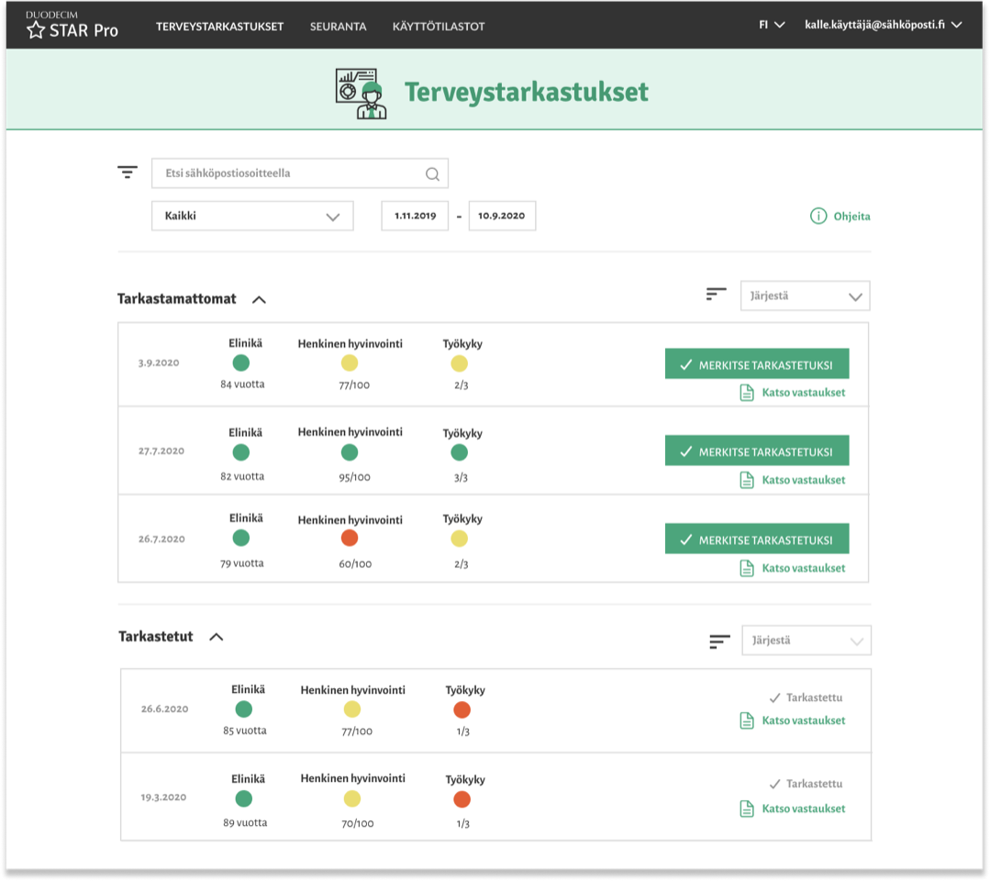Click the health check header illustration icon
990x881 pixels.
(x=361, y=94)
